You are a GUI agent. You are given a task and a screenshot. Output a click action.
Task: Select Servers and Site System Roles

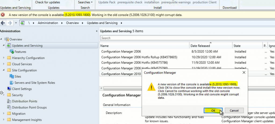pyautogui.click(x=35, y=83)
